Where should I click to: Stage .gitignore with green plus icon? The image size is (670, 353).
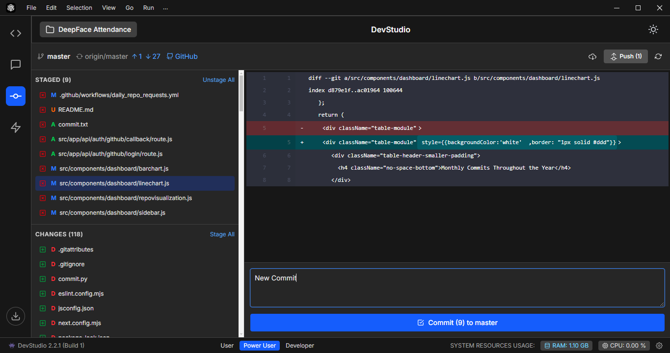42,264
